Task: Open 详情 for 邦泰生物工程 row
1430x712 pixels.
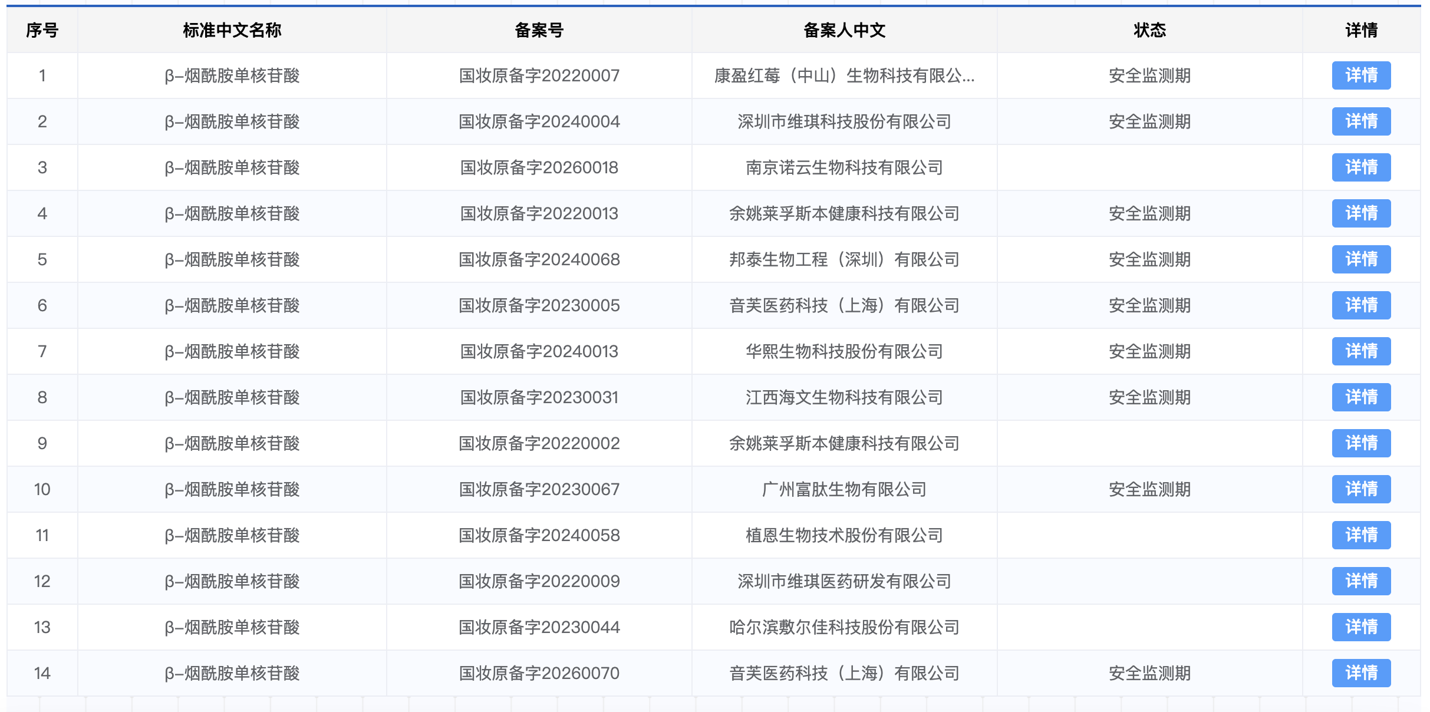Action: tap(1361, 259)
